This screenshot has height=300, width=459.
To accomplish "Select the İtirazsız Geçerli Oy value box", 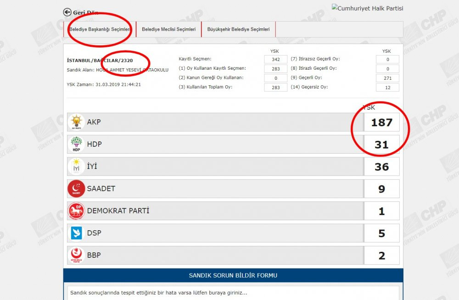I will tap(387, 60).
